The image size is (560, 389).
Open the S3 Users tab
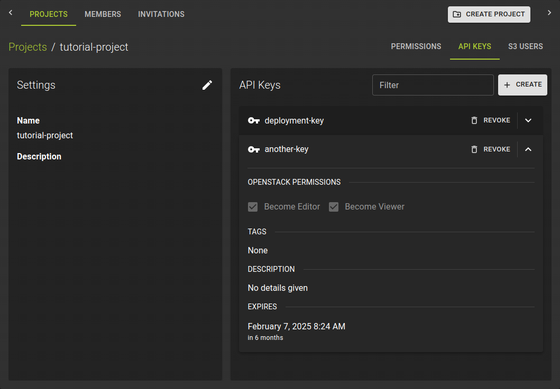525,46
